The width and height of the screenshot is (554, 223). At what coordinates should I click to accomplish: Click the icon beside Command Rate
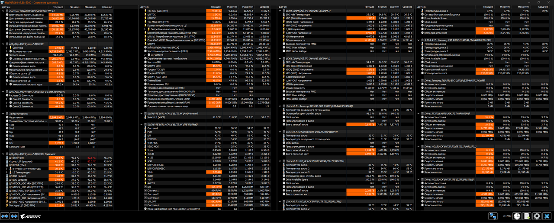(6, 147)
